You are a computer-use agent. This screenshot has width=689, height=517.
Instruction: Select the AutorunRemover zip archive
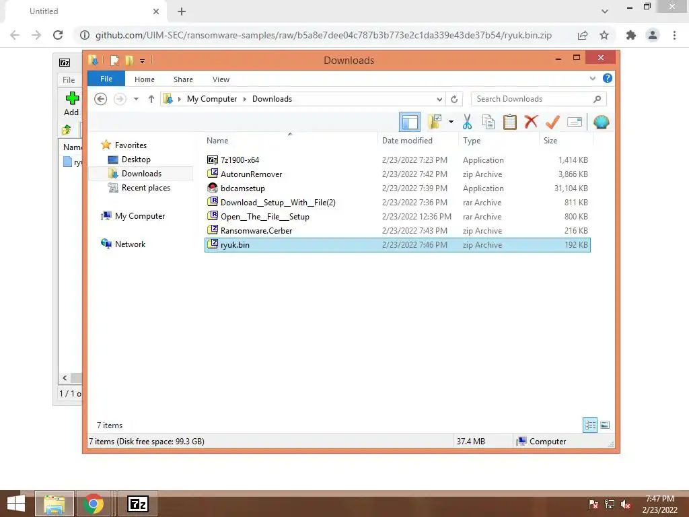tap(397, 174)
